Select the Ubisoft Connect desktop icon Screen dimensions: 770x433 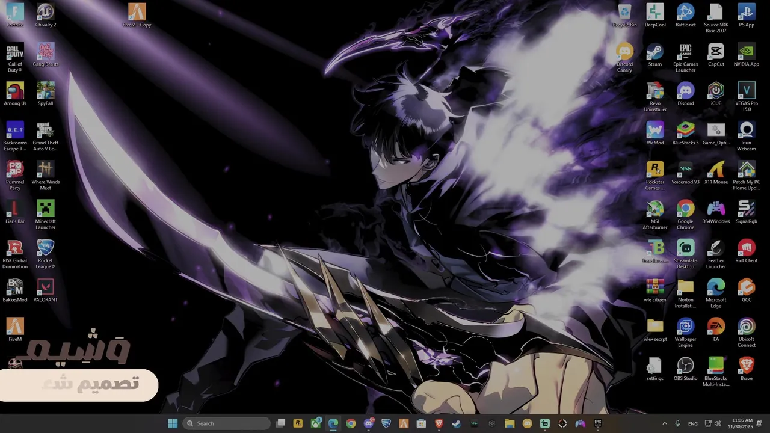[747, 333]
